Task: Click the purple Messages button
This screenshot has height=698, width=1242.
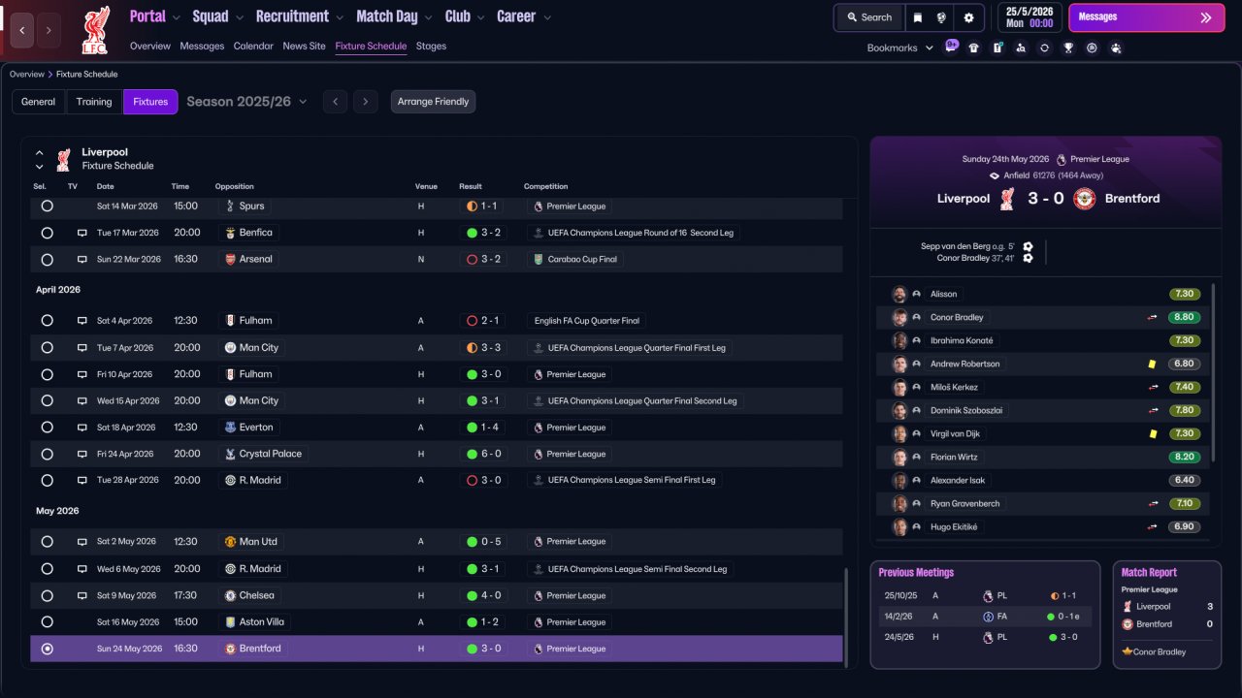Action: point(1146,17)
